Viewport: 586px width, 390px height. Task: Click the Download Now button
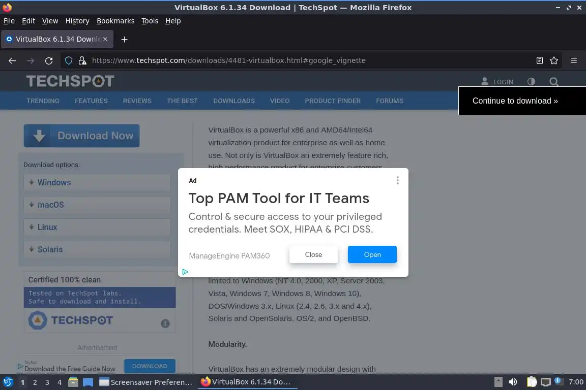click(81, 136)
